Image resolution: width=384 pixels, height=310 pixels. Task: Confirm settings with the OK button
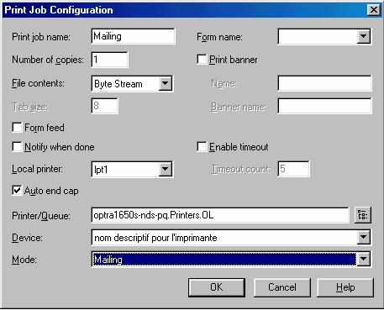click(x=217, y=287)
